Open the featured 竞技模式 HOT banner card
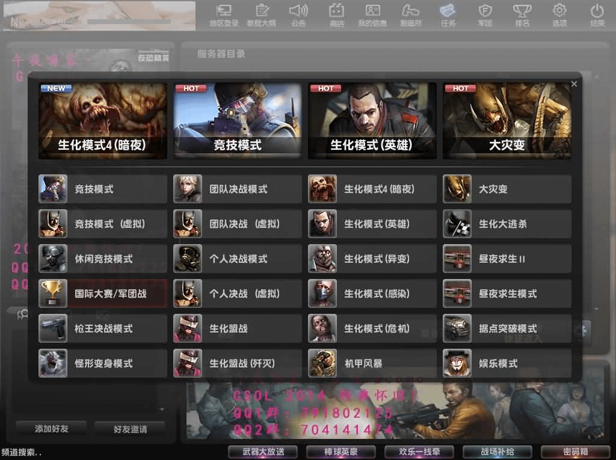 tap(237, 121)
